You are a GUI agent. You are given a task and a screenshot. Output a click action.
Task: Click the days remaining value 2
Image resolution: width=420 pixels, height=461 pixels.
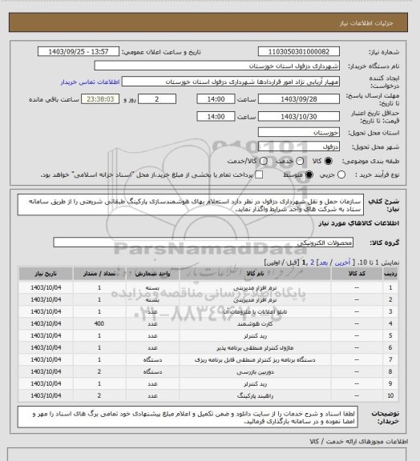tap(157, 99)
